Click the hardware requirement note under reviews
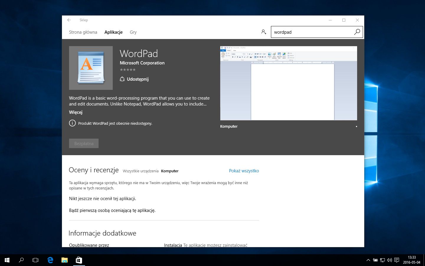This screenshot has width=425, height=266. click(x=158, y=185)
